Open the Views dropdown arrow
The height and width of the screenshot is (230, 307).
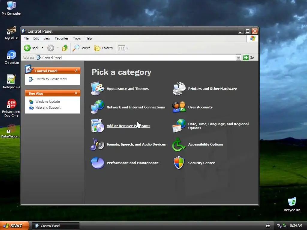[127, 48]
